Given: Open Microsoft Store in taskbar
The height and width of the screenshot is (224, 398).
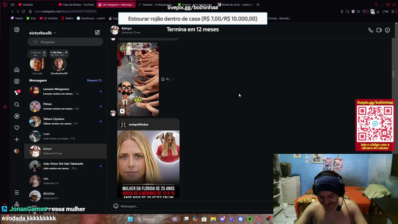Looking at the screenshot, I should click(204, 219).
